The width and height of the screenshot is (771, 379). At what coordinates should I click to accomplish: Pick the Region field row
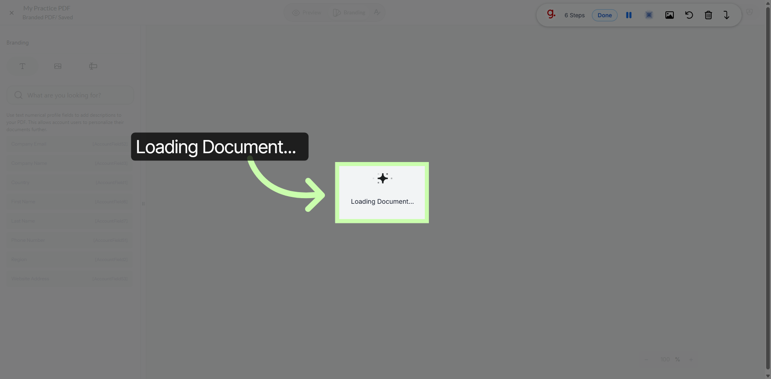(69, 259)
